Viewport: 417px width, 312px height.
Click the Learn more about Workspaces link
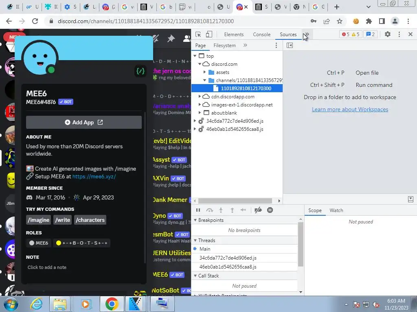pos(350,109)
